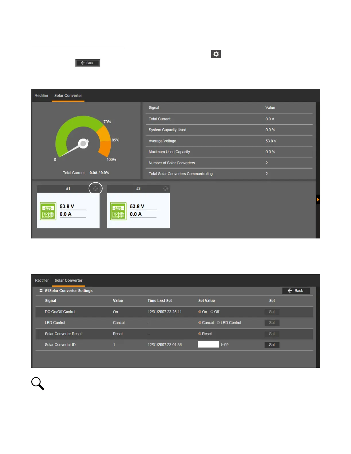351x454 pixels.
Task: Click the #2 converter card header
Action: (x=138, y=189)
